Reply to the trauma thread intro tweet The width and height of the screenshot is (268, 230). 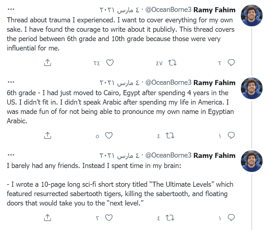(231, 62)
